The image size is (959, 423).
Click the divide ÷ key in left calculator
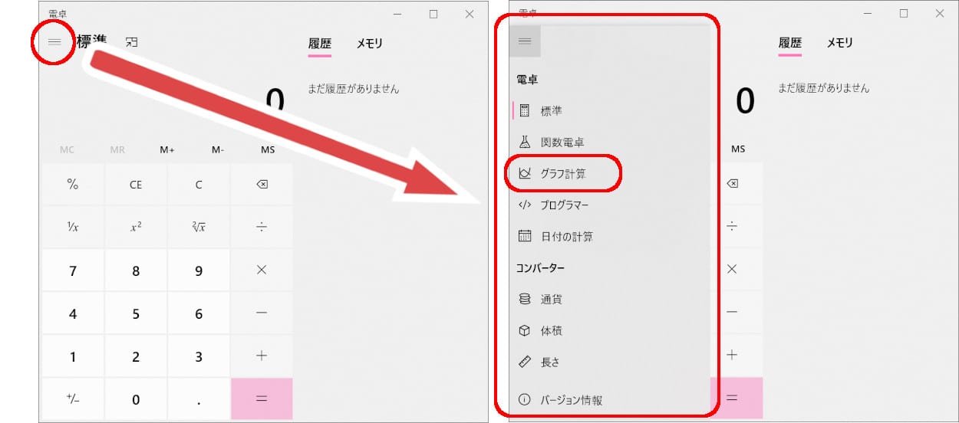[x=262, y=227]
